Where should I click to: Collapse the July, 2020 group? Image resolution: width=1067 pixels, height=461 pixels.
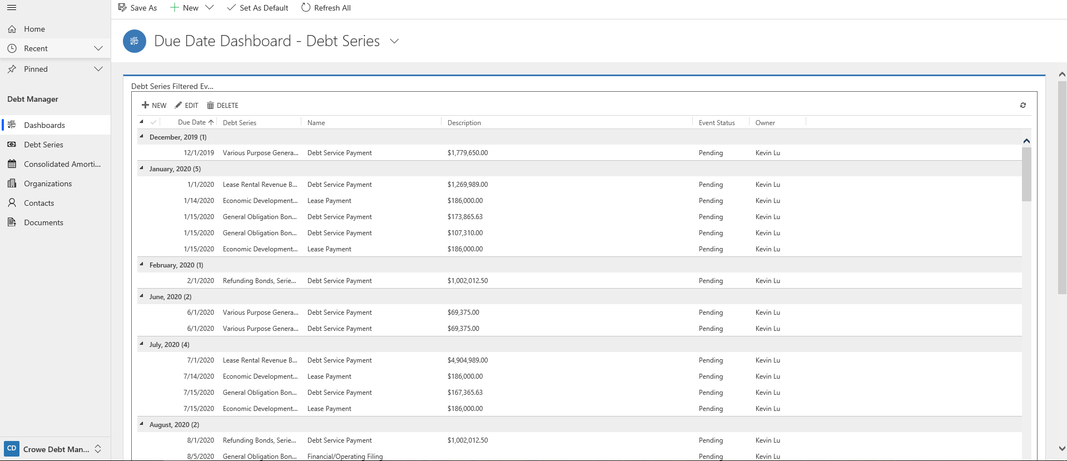[x=142, y=344]
